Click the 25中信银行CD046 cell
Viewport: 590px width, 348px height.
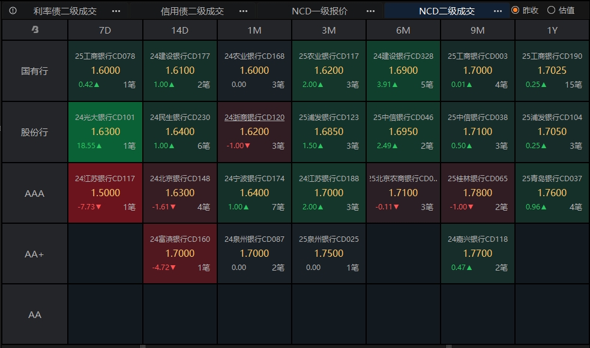coord(403,132)
